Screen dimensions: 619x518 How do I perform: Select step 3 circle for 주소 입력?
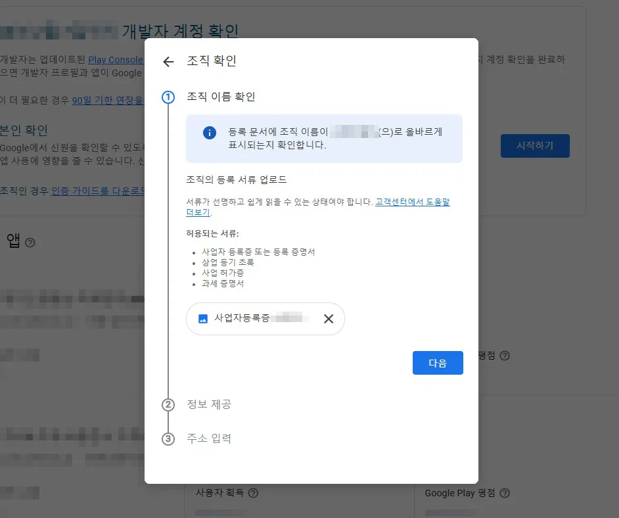(x=169, y=438)
